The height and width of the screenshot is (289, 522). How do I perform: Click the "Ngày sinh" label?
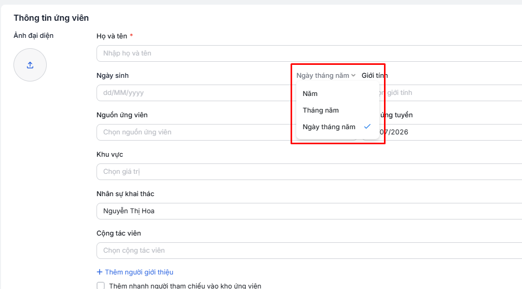(113, 76)
